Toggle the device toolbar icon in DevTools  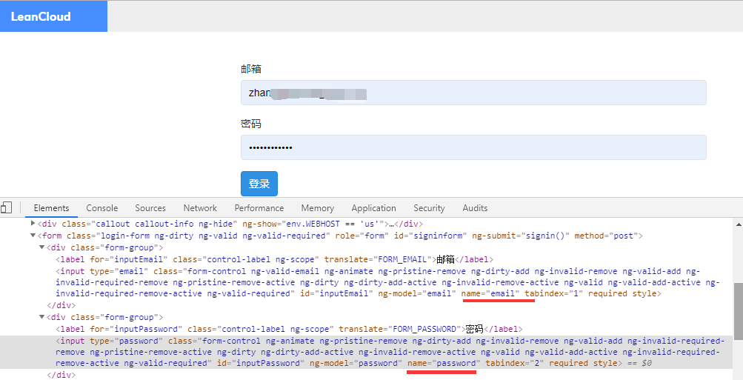point(6,208)
